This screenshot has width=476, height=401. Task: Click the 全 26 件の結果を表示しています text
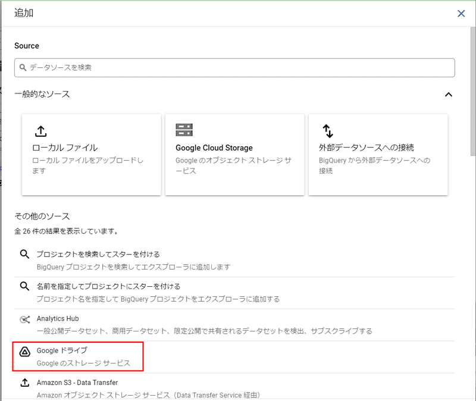coord(66,231)
